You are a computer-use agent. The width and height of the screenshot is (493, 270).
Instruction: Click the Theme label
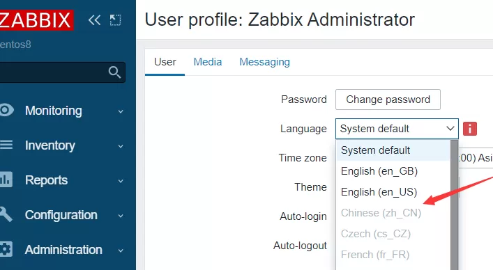(310, 187)
